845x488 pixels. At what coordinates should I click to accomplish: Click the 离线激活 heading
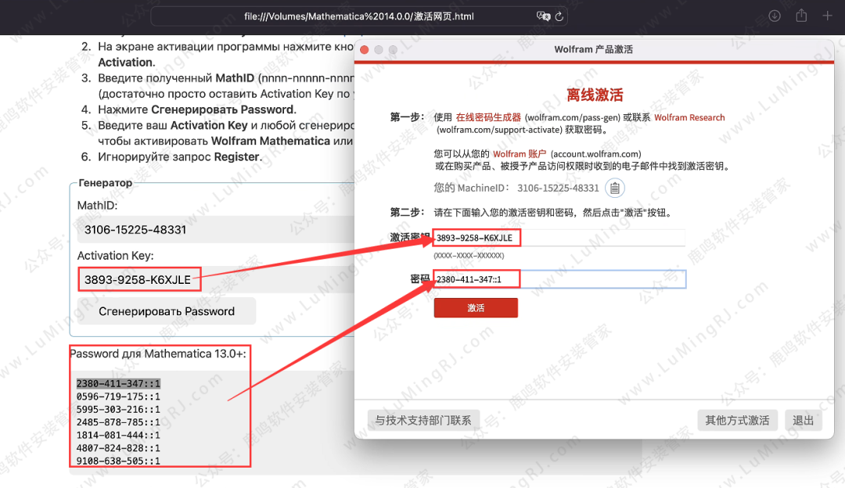click(595, 95)
